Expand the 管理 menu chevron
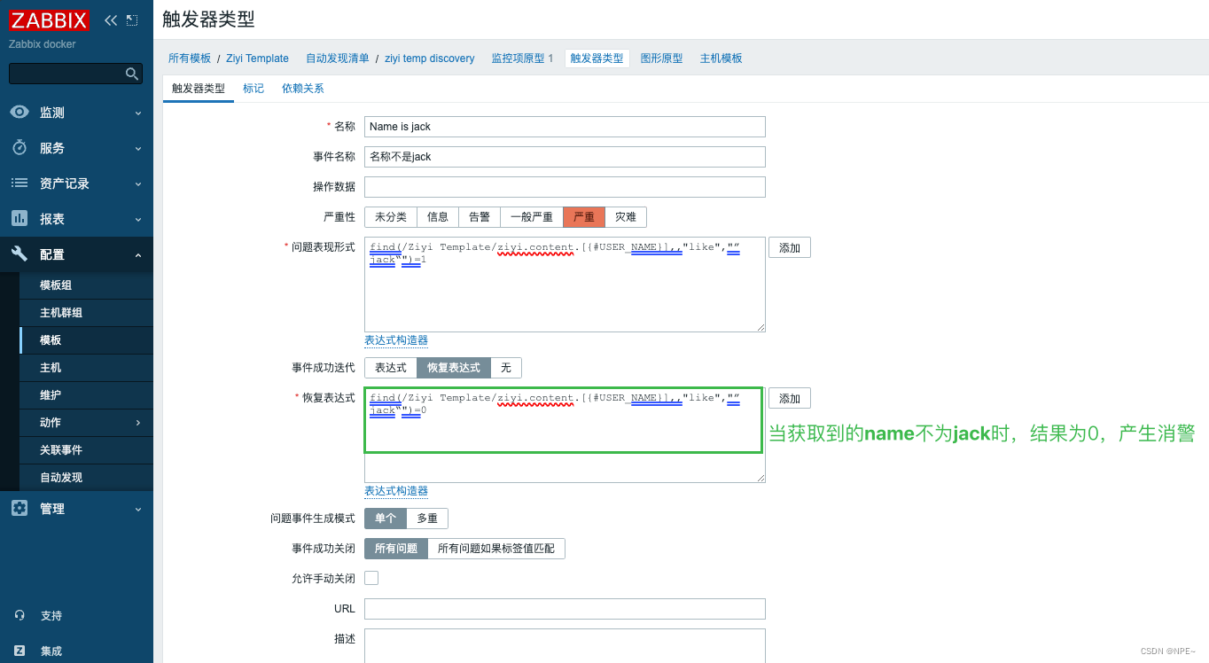The image size is (1209, 663). (138, 509)
